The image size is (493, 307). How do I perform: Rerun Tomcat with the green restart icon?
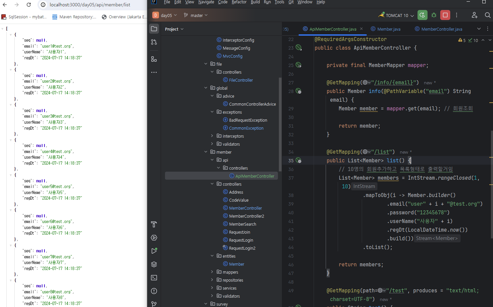pyautogui.click(x=422, y=15)
